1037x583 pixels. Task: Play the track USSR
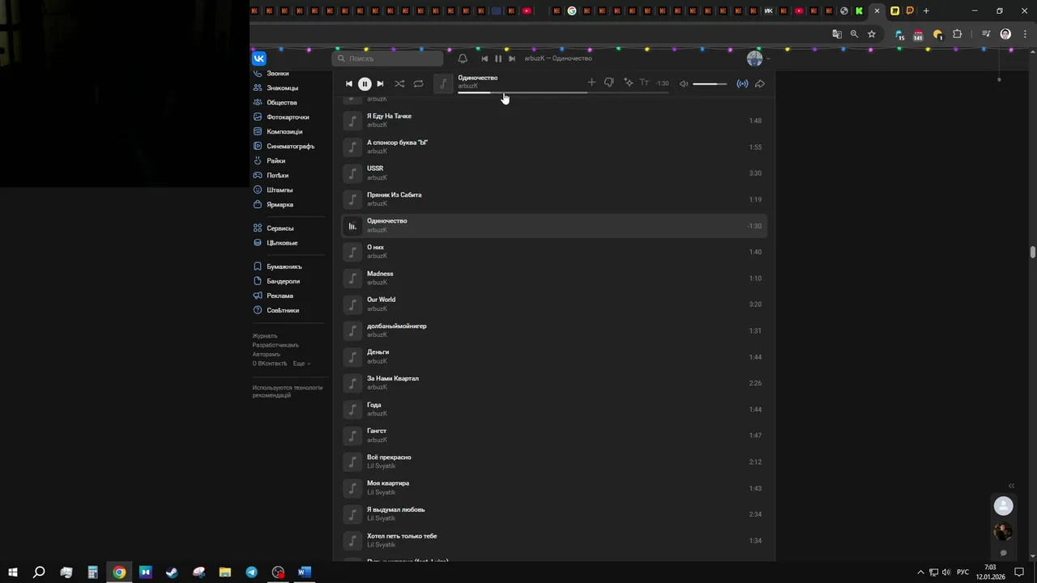point(554,173)
